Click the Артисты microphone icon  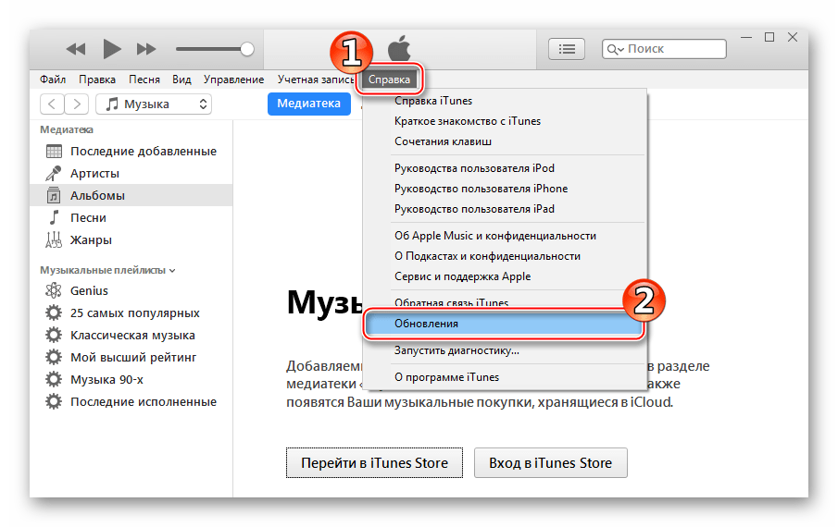pyautogui.click(x=54, y=174)
